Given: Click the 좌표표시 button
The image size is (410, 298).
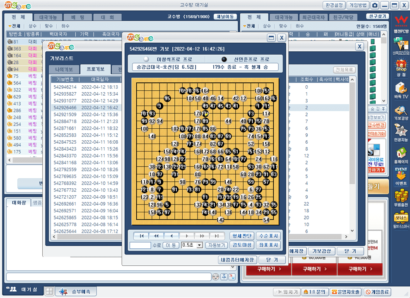Looking at the screenshot, I should pos(268,245).
